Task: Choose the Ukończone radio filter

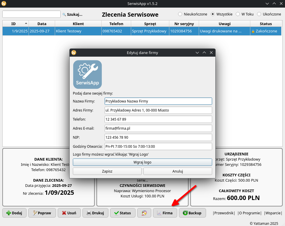Action: pos(259,14)
